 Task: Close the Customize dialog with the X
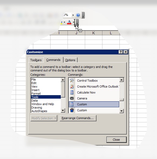(x=126, y=52)
